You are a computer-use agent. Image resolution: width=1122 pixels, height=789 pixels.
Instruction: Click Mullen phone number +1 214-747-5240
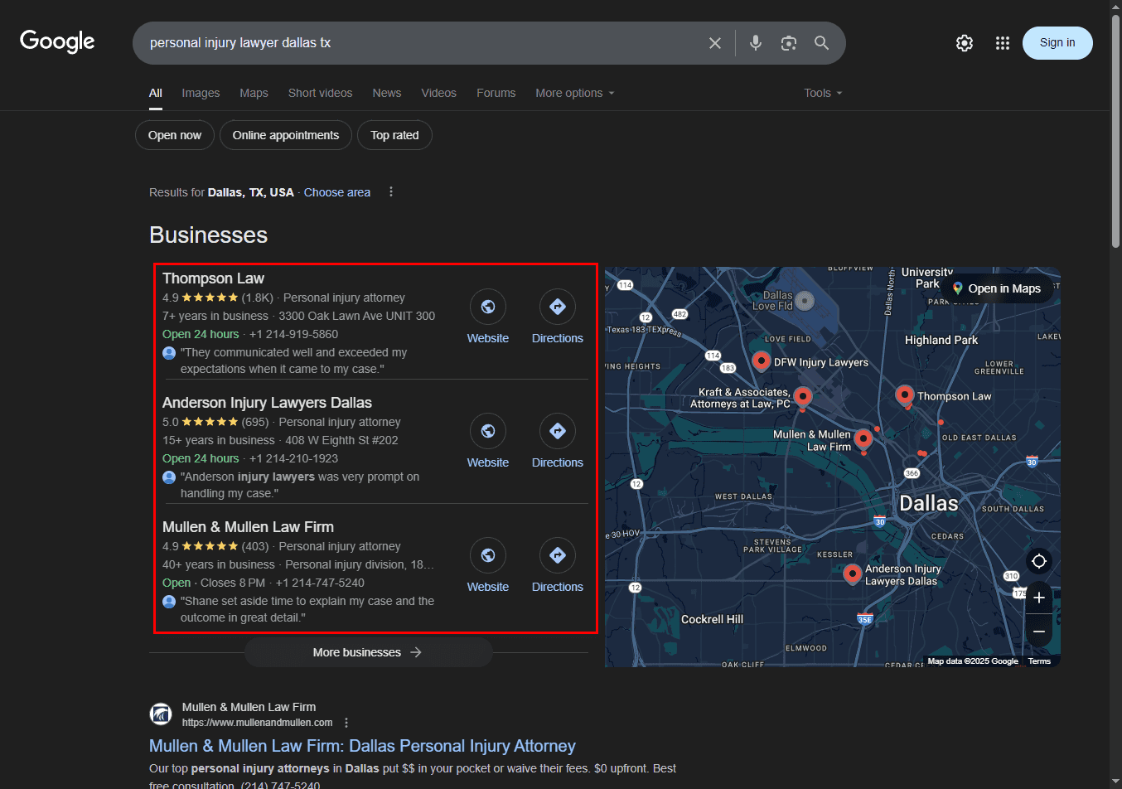320,583
